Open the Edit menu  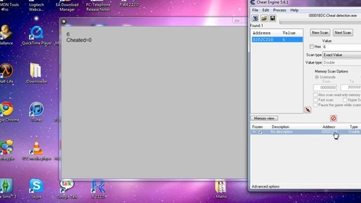pyautogui.click(x=266, y=10)
